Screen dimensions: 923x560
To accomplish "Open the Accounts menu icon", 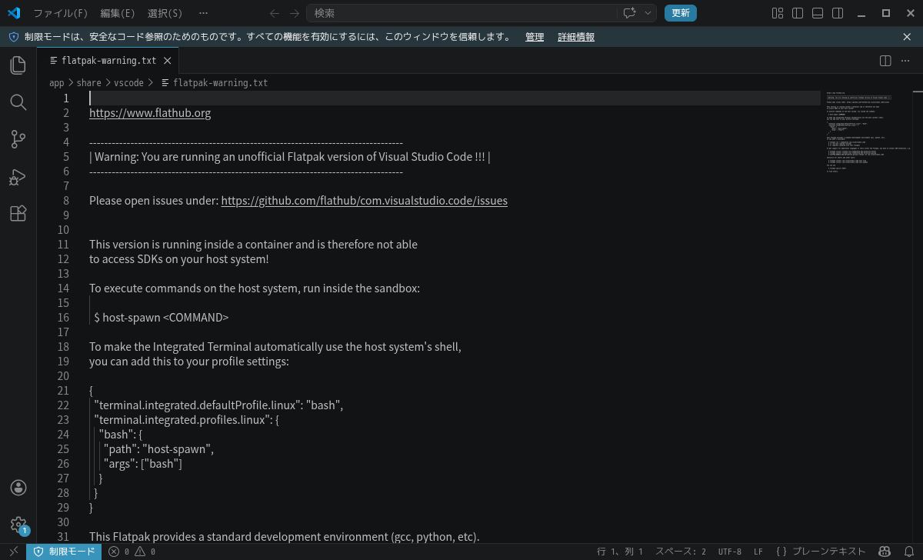I will tap(18, 488).
